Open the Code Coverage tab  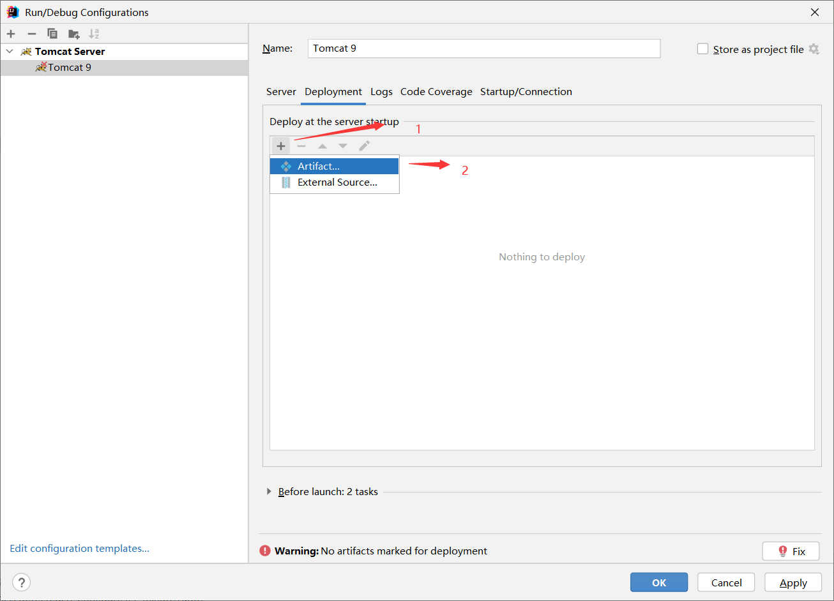(x=436, y=91)
